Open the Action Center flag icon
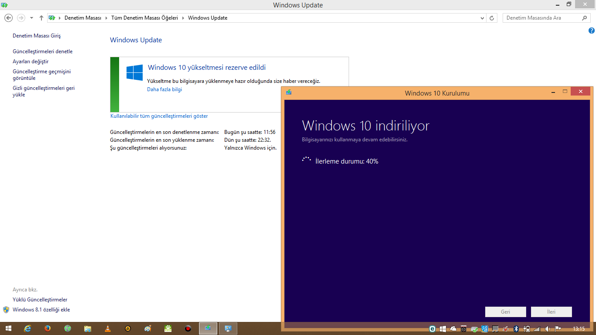The height and width of the screenshot is (335, 596). coord(558,329)
